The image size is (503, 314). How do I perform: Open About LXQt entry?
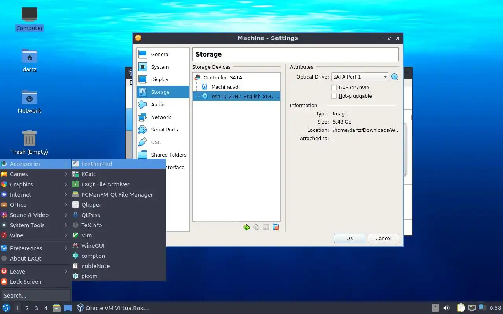[35, 258]
